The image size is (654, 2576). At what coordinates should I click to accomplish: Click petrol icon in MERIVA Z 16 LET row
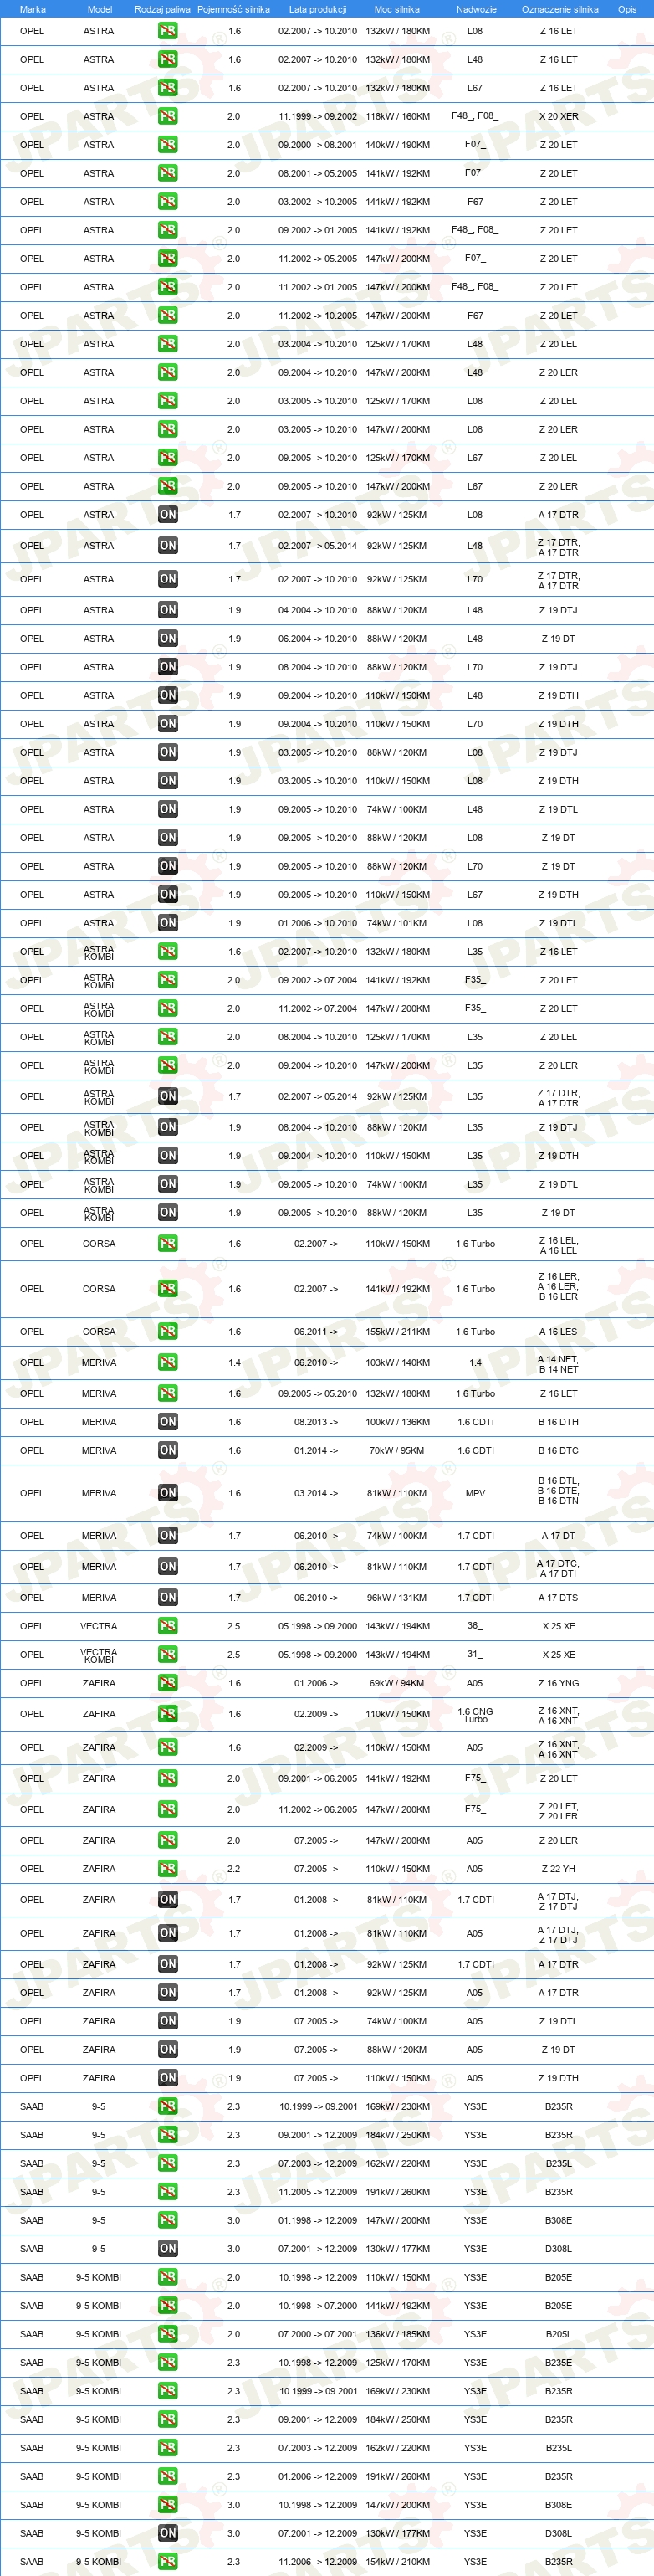168,1394
